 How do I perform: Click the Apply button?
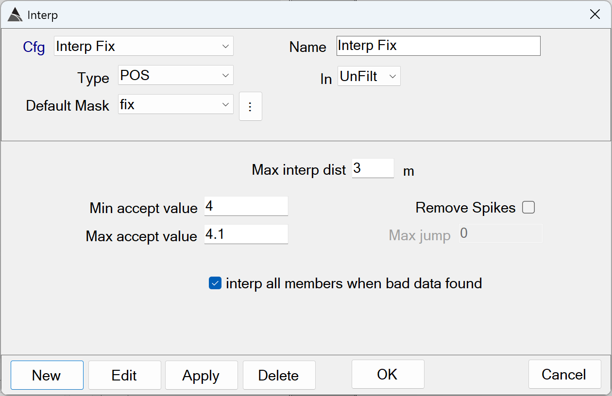[x=201, y=375]
